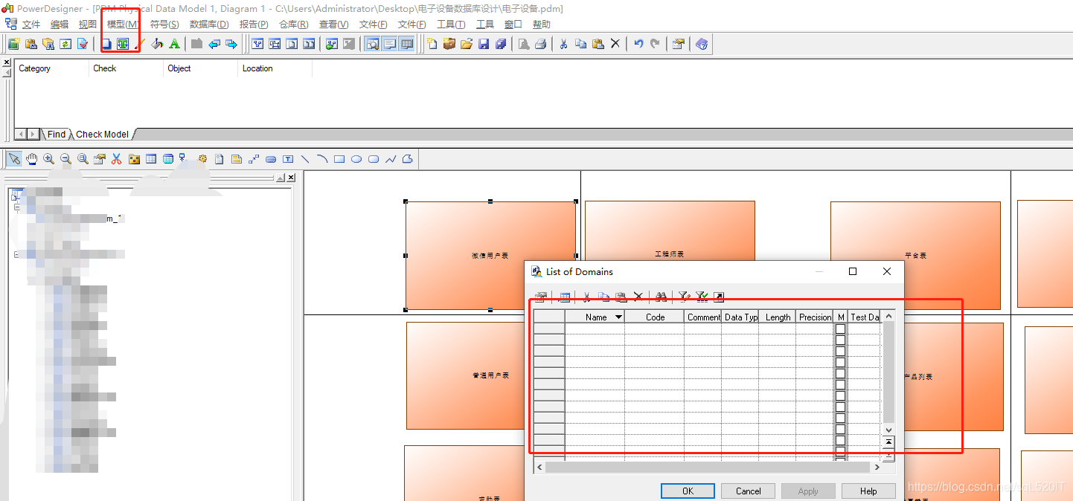The width and height of the screenshot is (1073, 501).
Task: Click the main toolbar Undo arrow
Action: 638,44
